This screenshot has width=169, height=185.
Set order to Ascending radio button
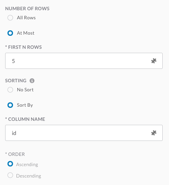(x=10, y=164)
